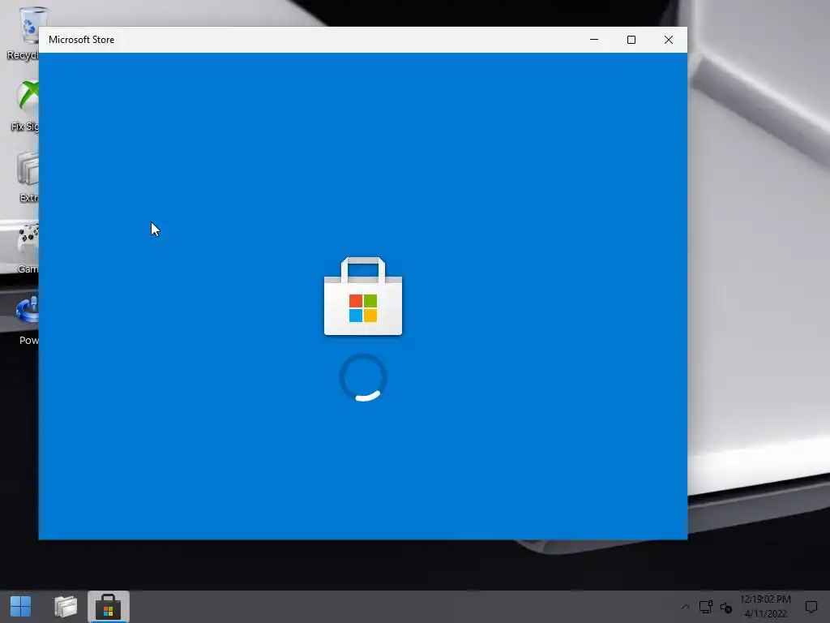Viewport: 830px width, 623px height.
Task: Select the Power desktop shortcut icon
Action: [28, 320]
